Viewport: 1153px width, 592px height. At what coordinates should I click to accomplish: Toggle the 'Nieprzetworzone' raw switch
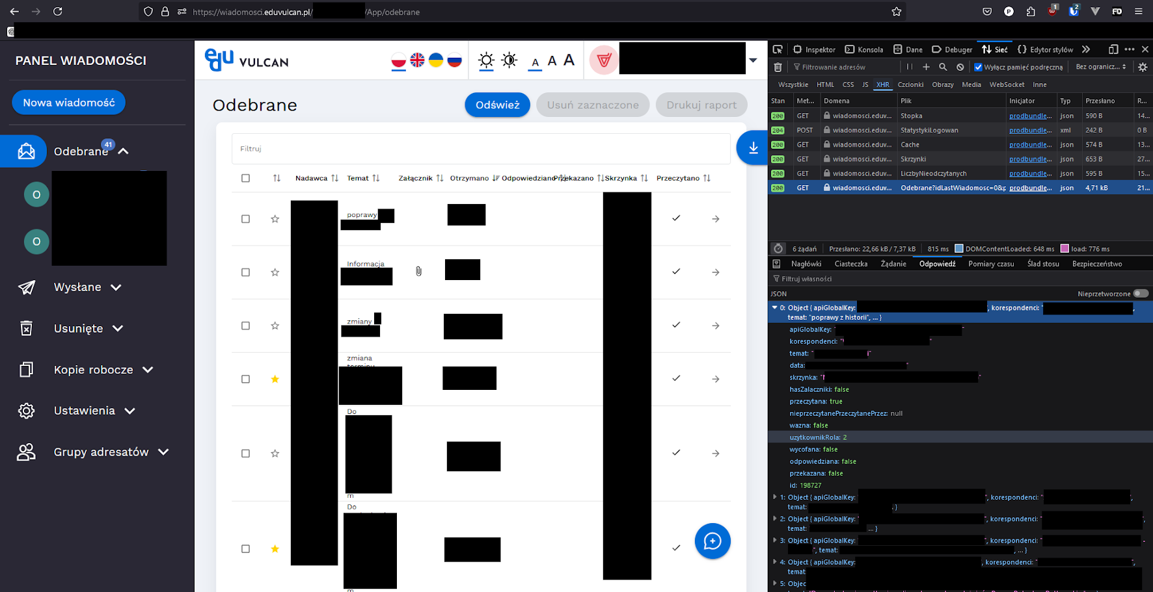click(1140, 294)
